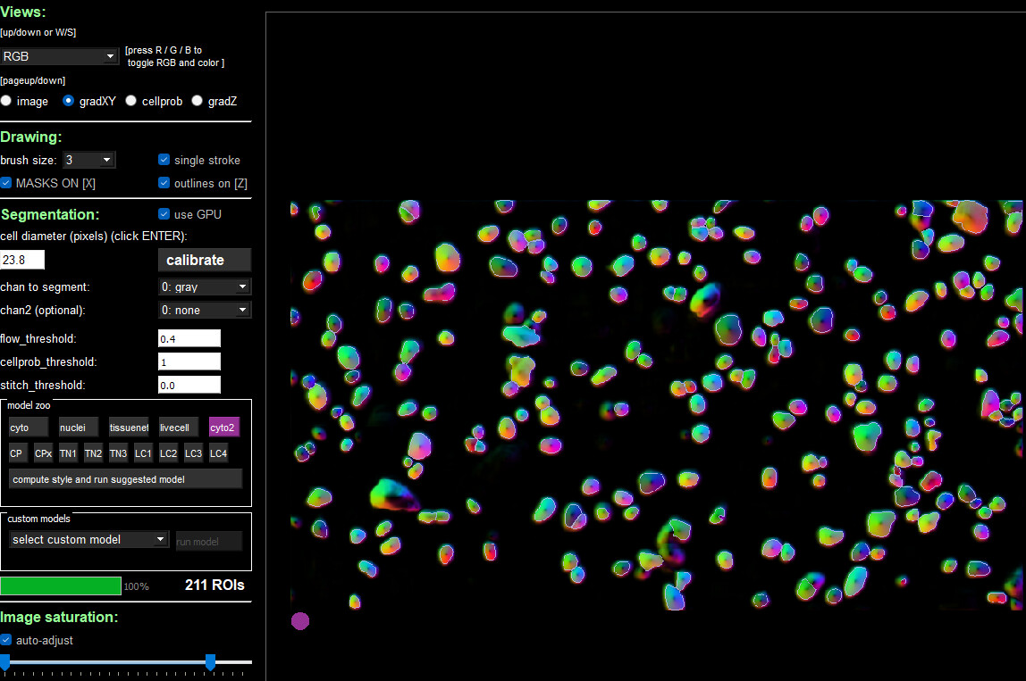Screen dimensions: 1026x681
Task: Select the CPx model button
Action: pos(43,453)
